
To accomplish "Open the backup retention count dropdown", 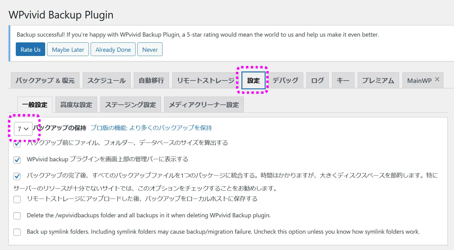I will (x=23, y=129).
